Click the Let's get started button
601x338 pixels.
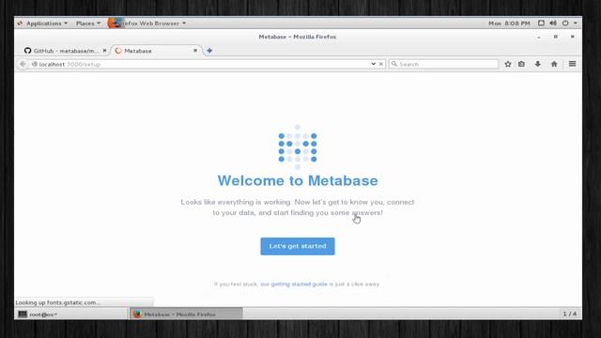coord(298,246)
